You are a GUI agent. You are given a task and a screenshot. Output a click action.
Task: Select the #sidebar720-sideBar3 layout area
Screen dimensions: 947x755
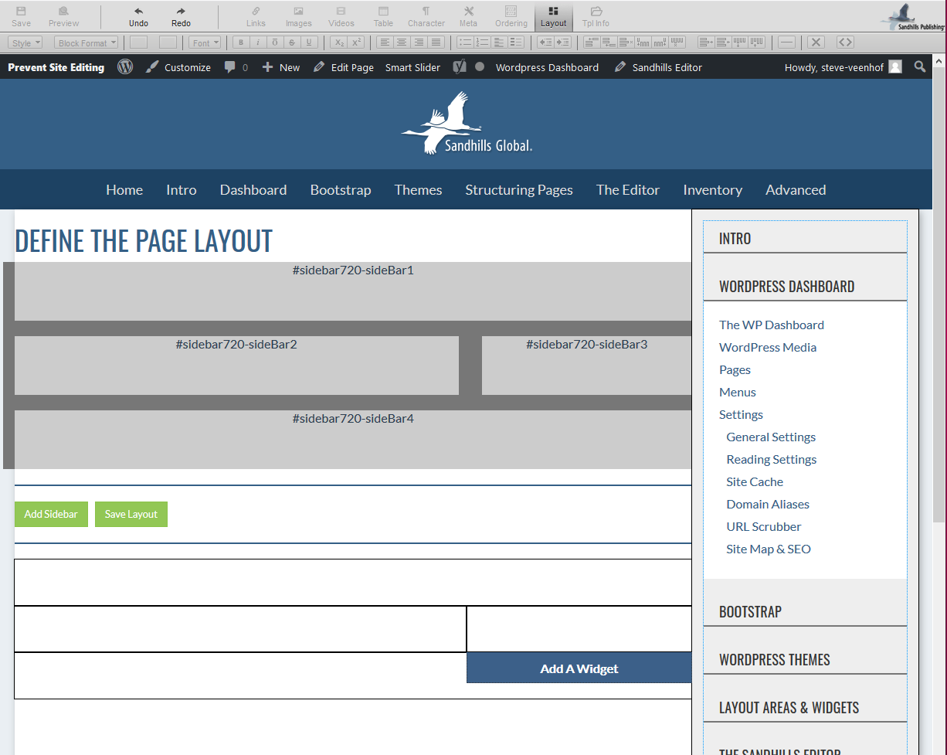point(587,366)
